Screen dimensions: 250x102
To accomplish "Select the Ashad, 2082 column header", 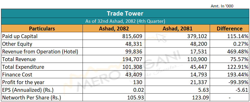I will point(114,28).
